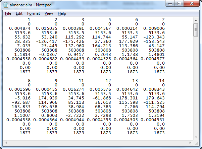The width and height of the screenshot is (202, 149).
Task: Open the Edit menu
Action: (x=19, y=13)
